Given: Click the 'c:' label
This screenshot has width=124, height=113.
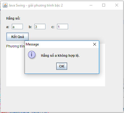Looking at the screenshot, I should point(53,27).
